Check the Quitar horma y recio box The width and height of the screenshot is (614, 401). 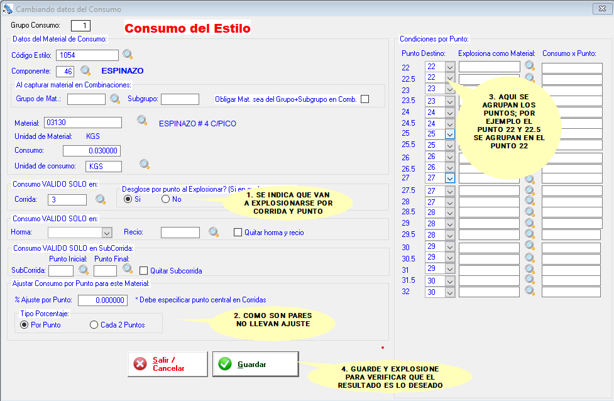point(238,232)
